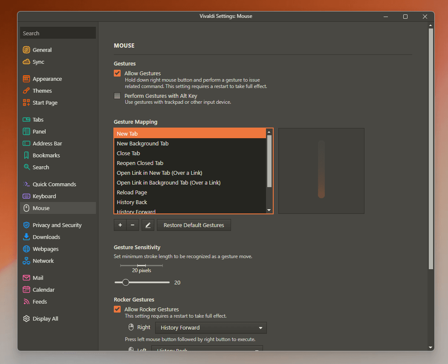Enable Perform Gestures with Alt Key
This screenshot has width=448, height=364.
point(117,96)
